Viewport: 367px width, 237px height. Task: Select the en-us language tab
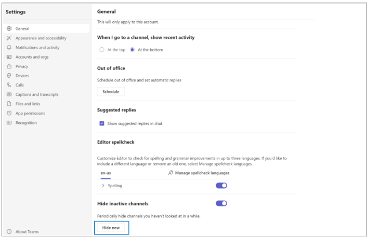tap(106, 173)
